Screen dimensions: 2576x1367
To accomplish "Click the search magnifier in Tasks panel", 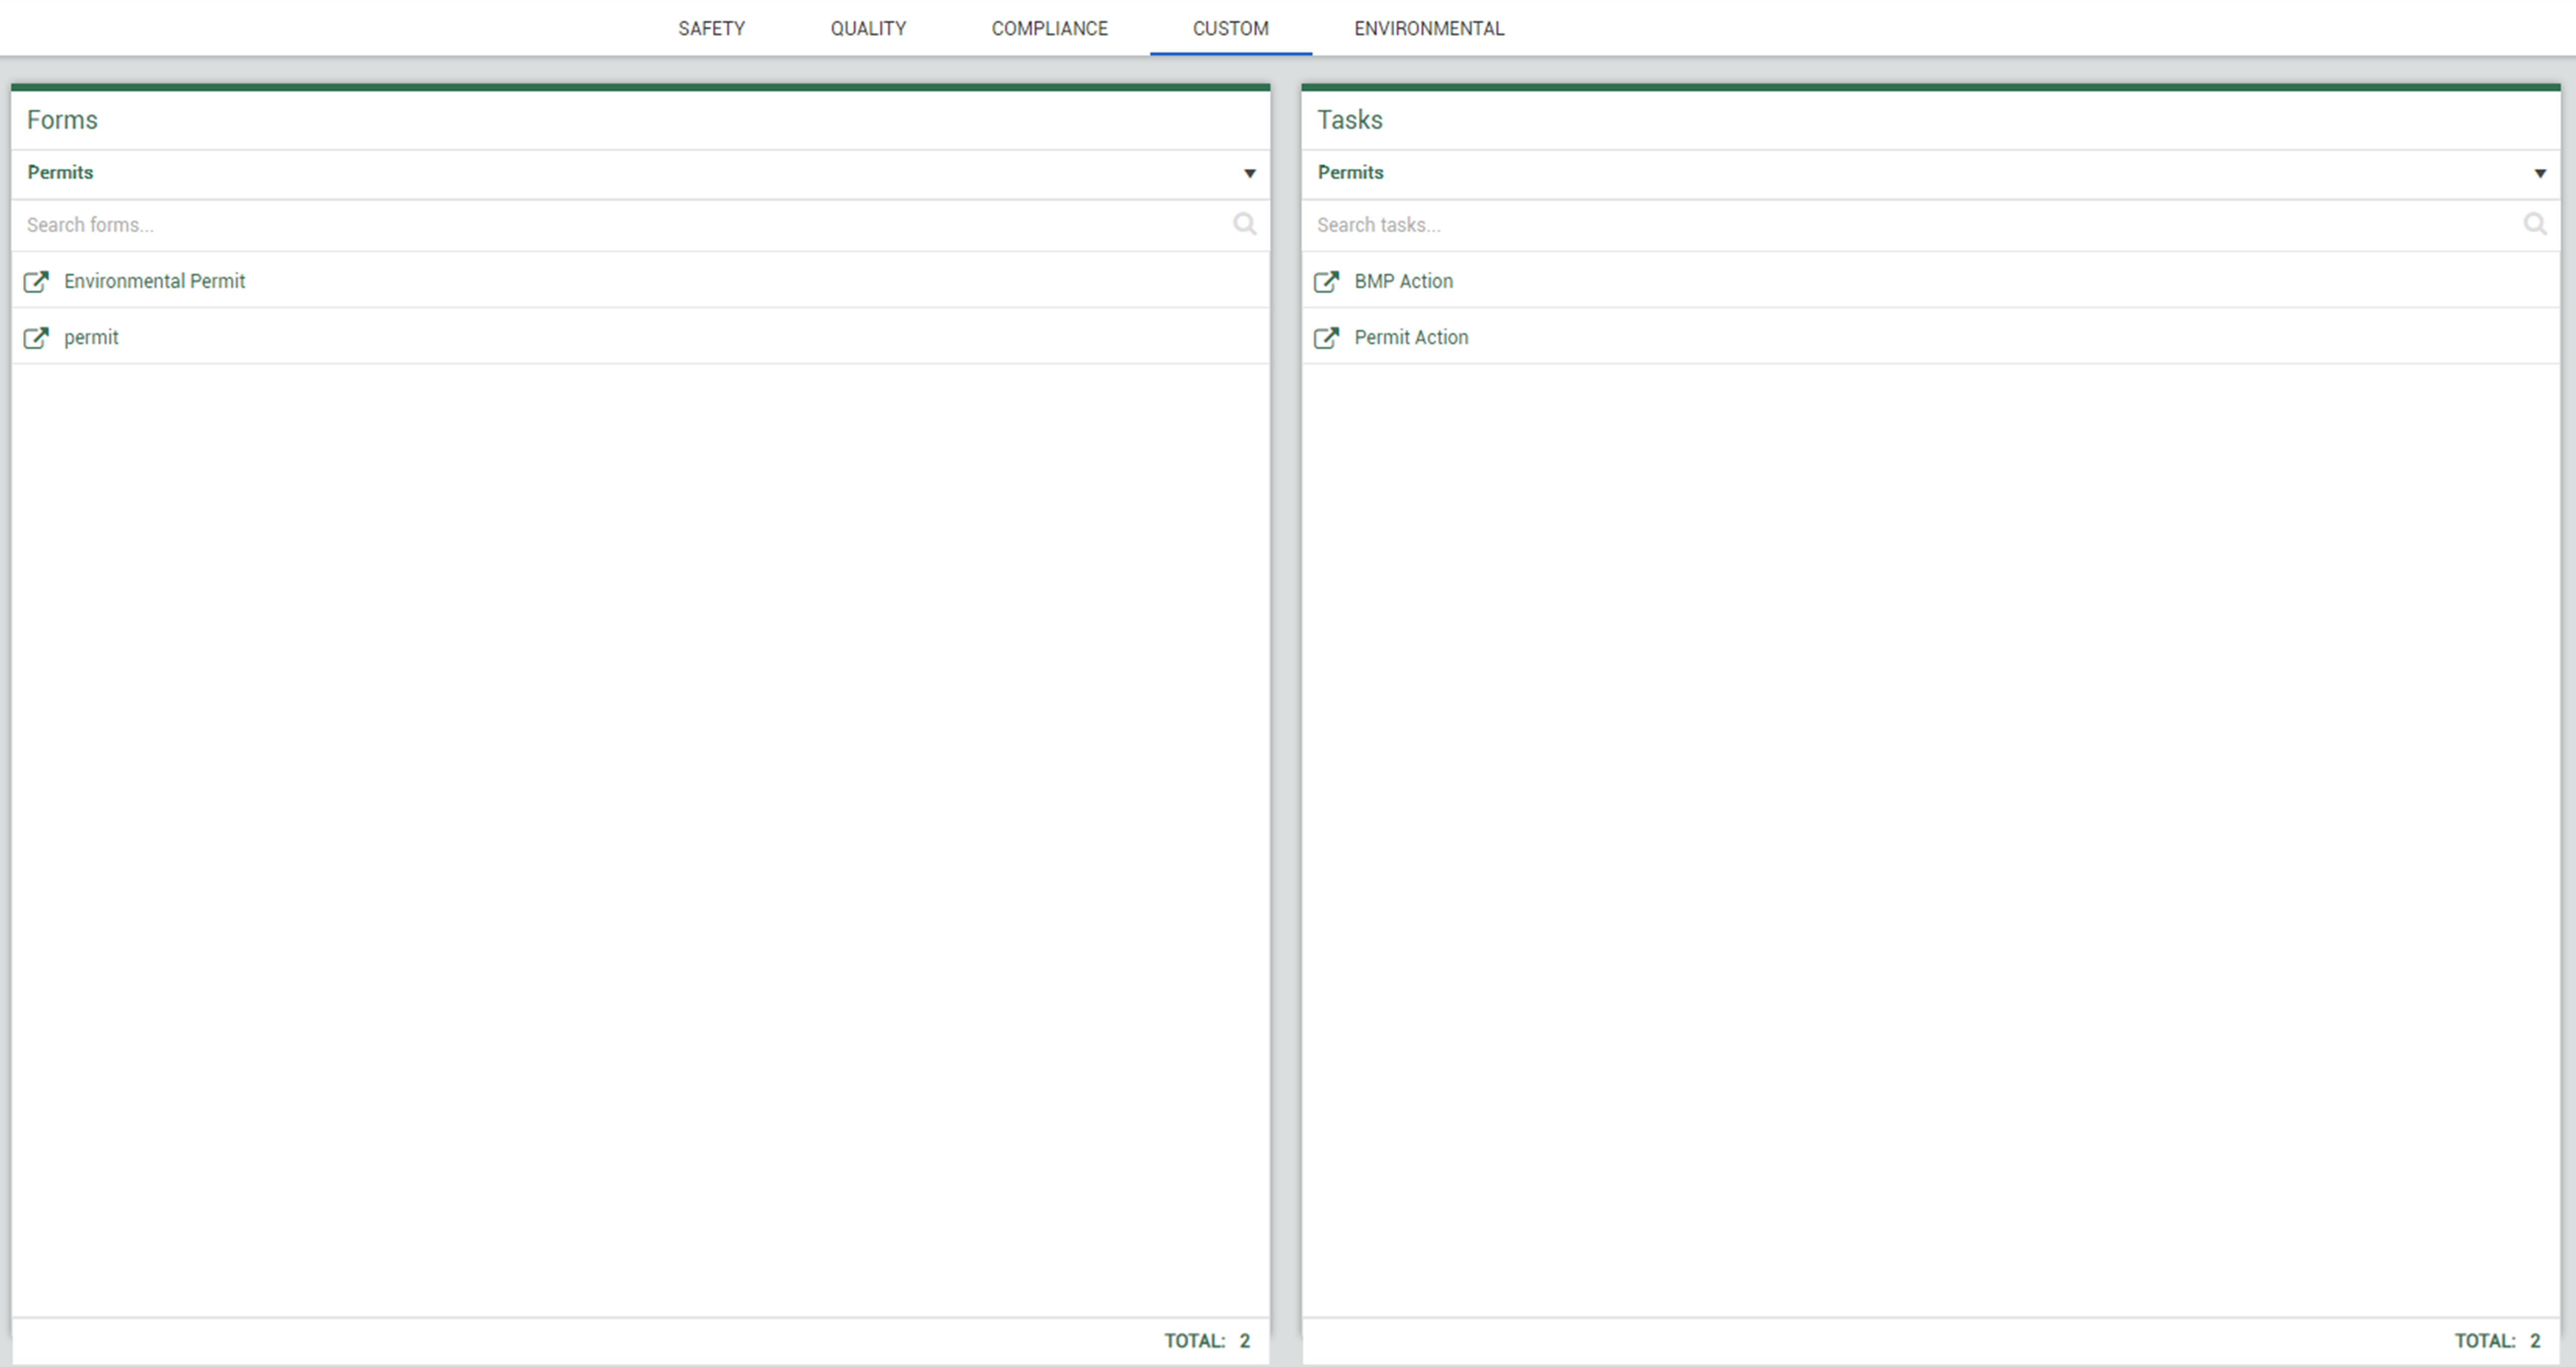I will pyautogui.click(x=2534, y=224).
